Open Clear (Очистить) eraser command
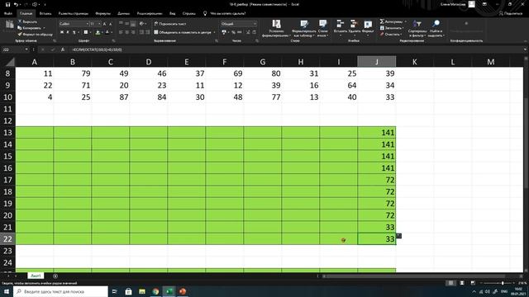This screenshot has height=297, width=529. pos(391,34)
